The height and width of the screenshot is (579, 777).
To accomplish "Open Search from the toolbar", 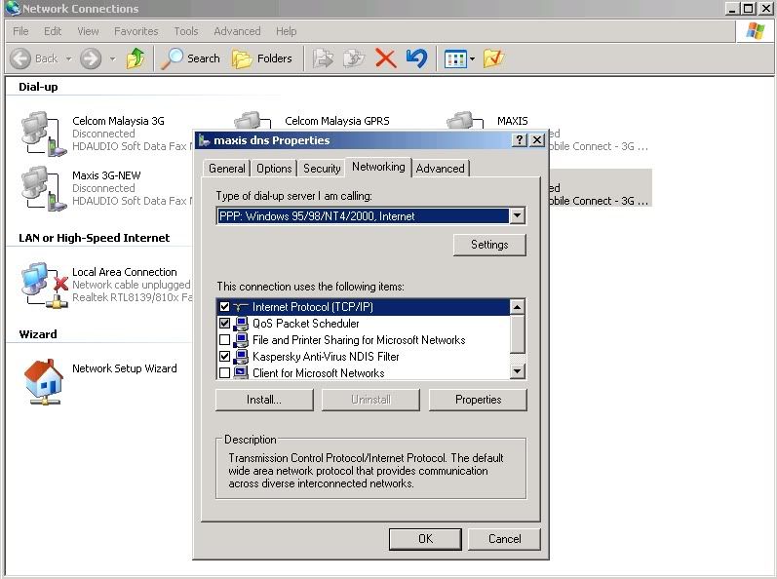I will 191,58.
